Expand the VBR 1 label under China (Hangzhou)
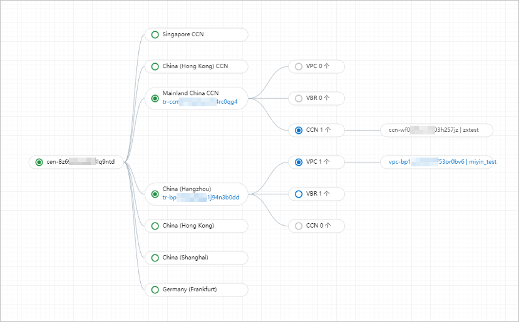 pos(318,193)
